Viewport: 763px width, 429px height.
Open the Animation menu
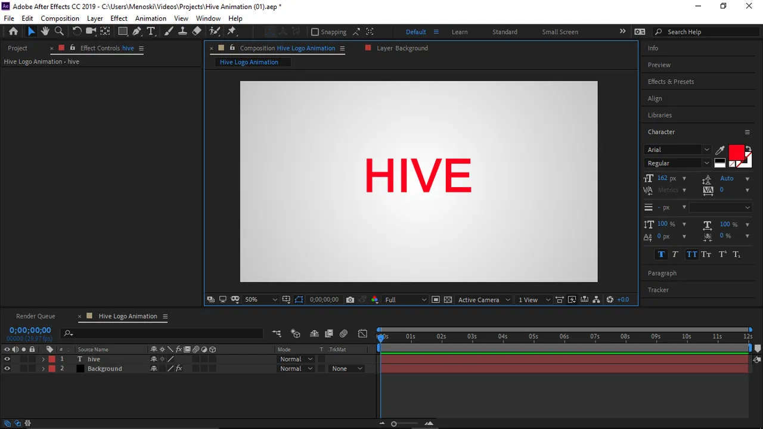coord(150,18)
